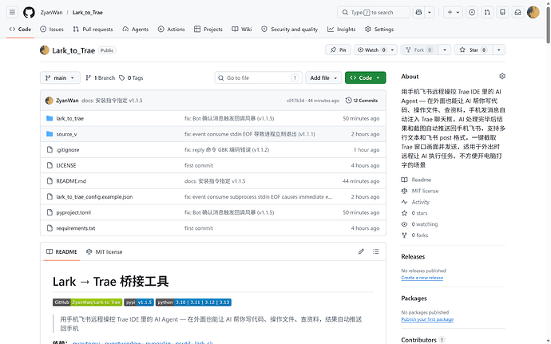Open the 12 Commits link
Image resolution: width=551 pixels, height=344 pixels.
(362, 101)
